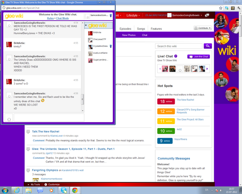Open the SamcedesGoingforthewin account dropdown

[x=187, y=15]
